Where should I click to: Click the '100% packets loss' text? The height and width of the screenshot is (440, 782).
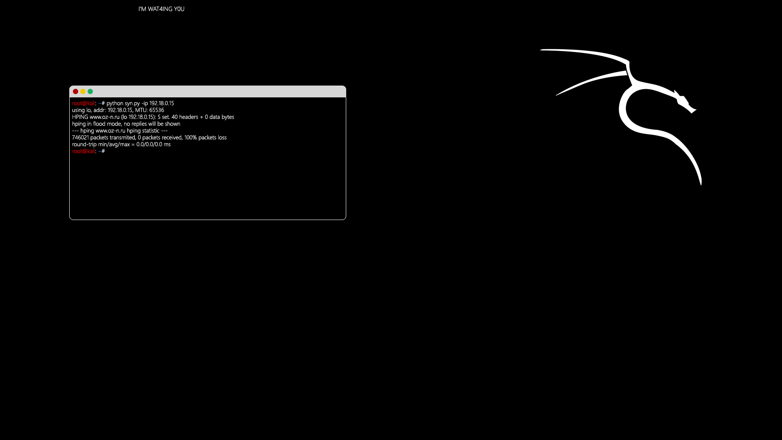tap(205, 138)
